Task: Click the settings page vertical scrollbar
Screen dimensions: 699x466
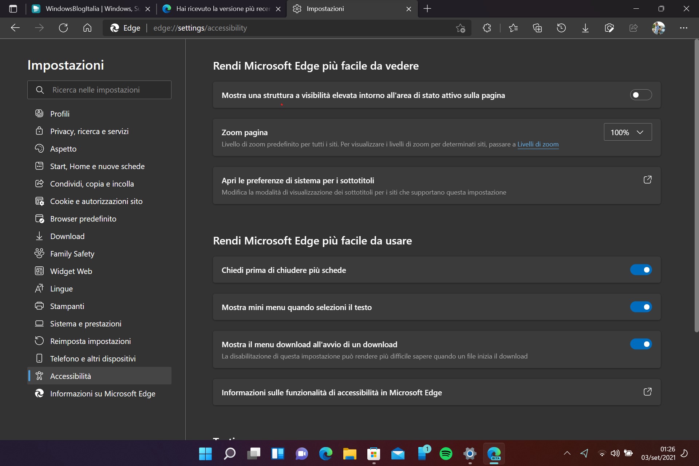Action: click(696, 186)
